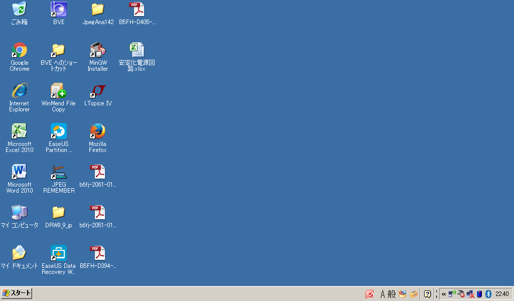Click the 安定化電源回路.xlsx file
The width and height of the screenshot is (514, 301).
pos(137,50)
